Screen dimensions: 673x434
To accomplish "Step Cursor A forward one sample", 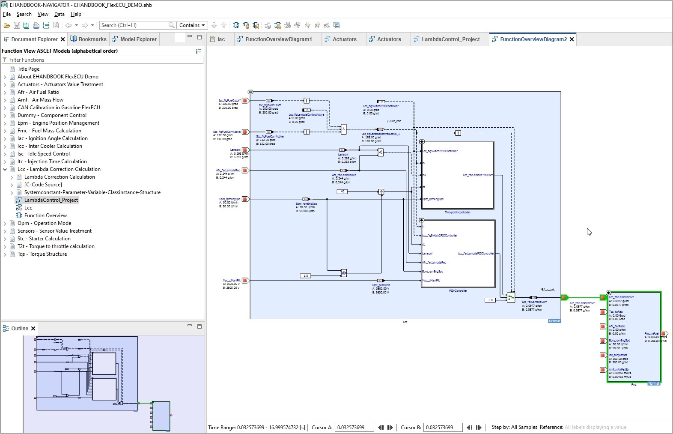I will pos(390,428).
